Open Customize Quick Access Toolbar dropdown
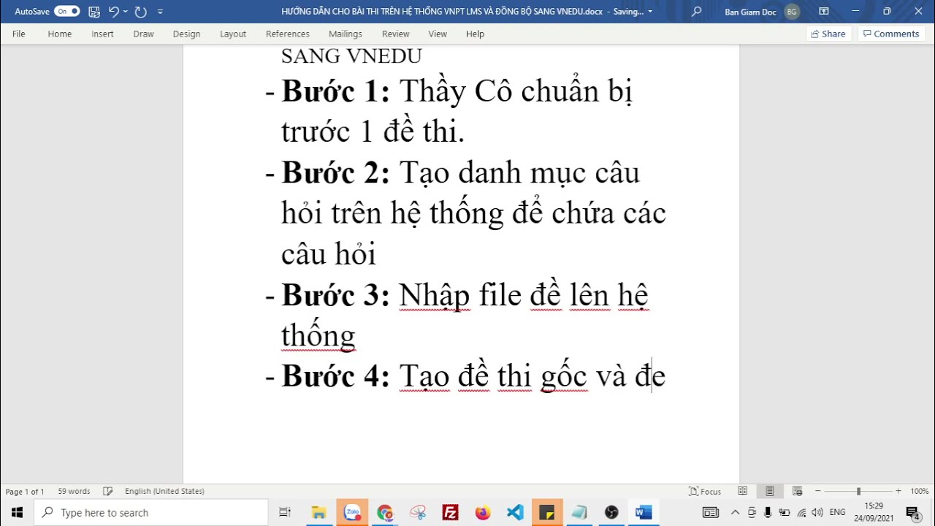 point(160,12)
